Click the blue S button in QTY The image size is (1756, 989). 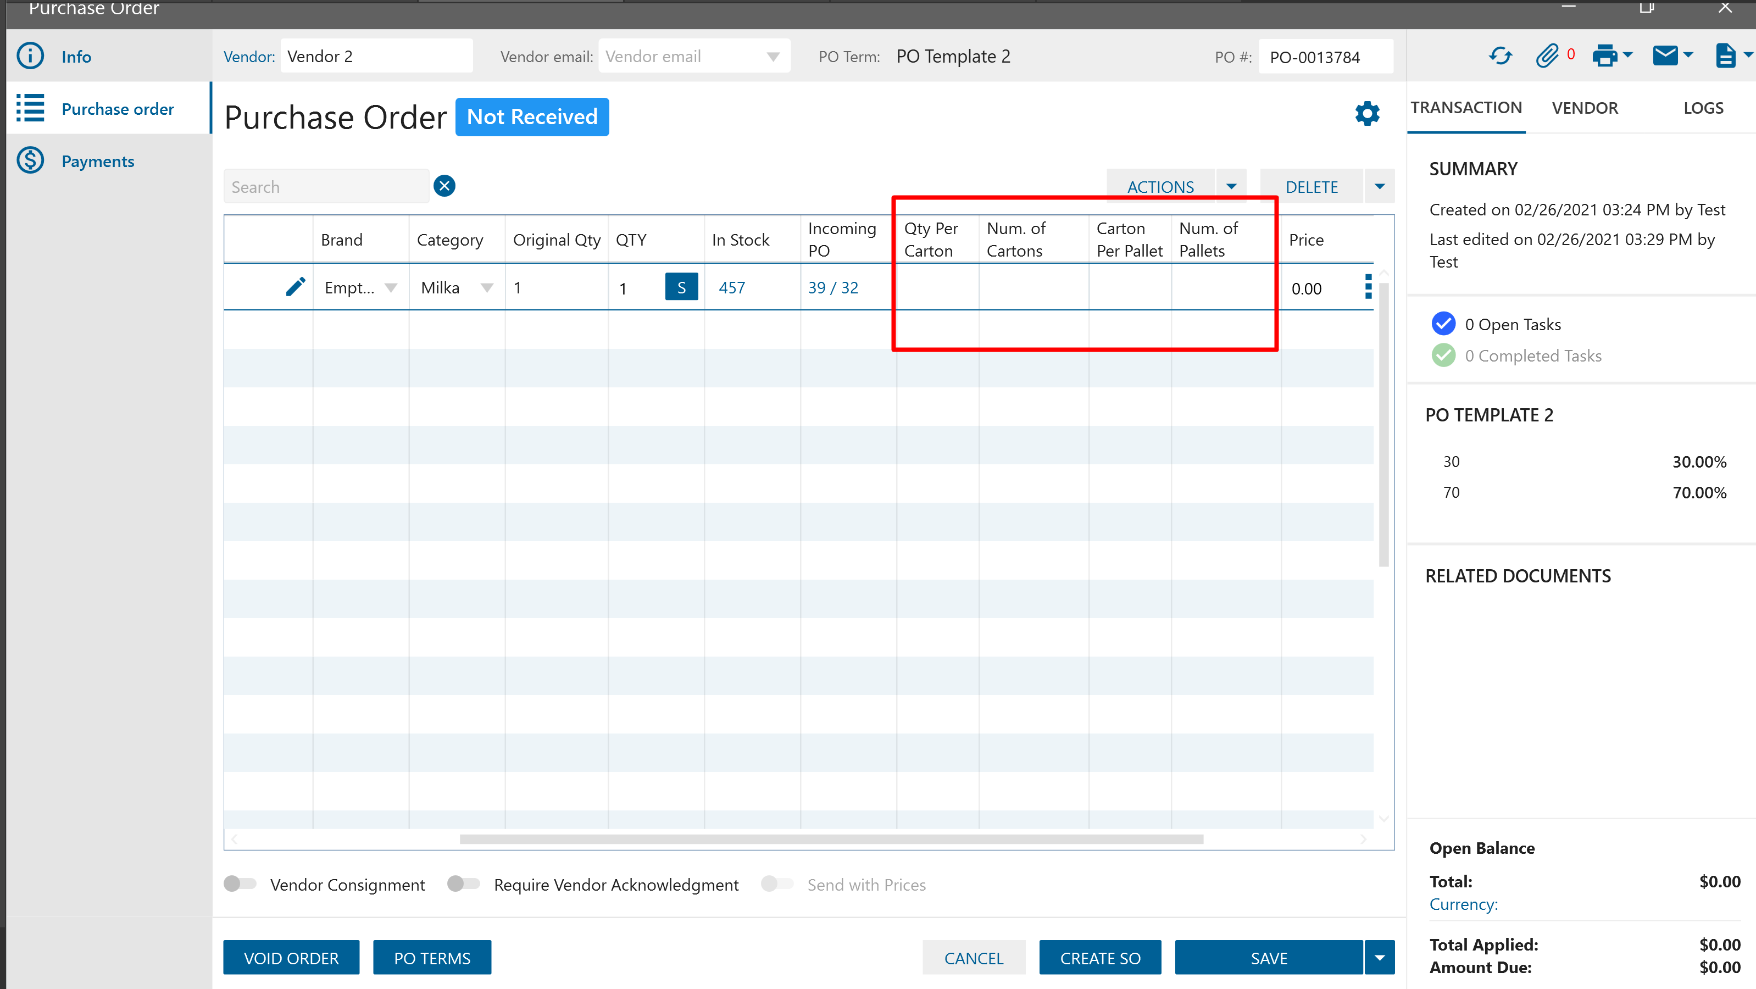681,287
